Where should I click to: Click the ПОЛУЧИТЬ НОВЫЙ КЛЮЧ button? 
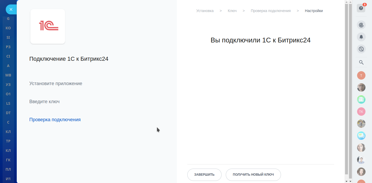click(253, 175)
